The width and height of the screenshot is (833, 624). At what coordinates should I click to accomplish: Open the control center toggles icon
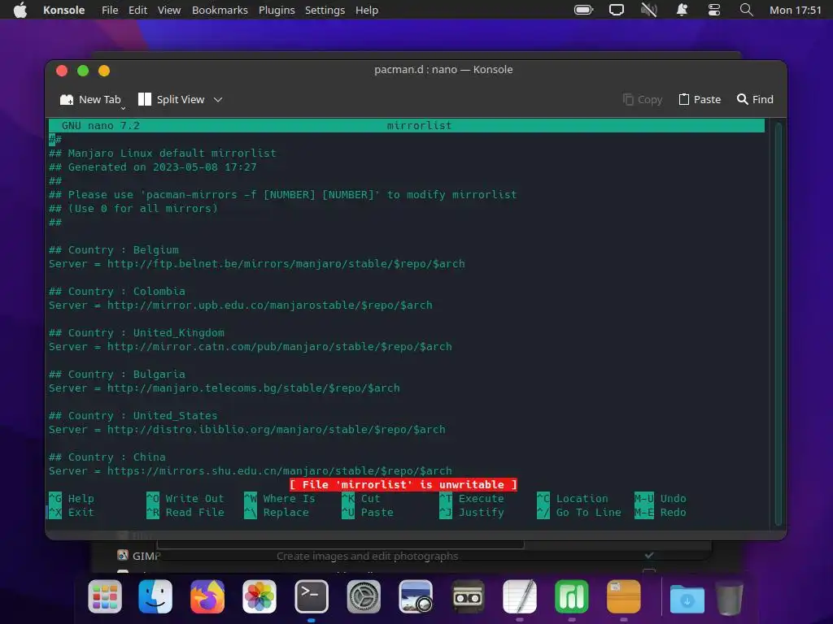click(x=714, y=10)
